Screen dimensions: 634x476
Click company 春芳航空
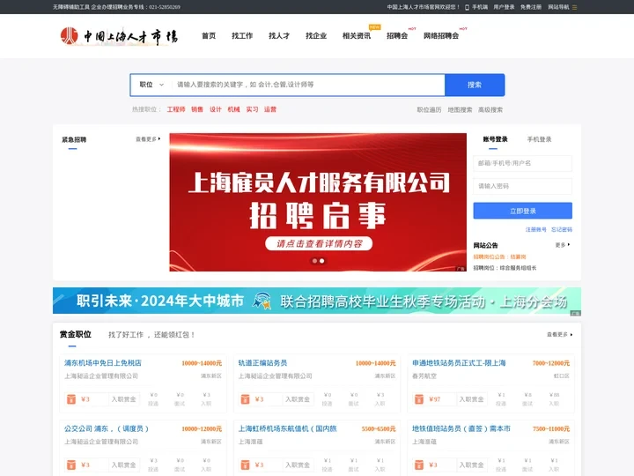tap(424, 376)
